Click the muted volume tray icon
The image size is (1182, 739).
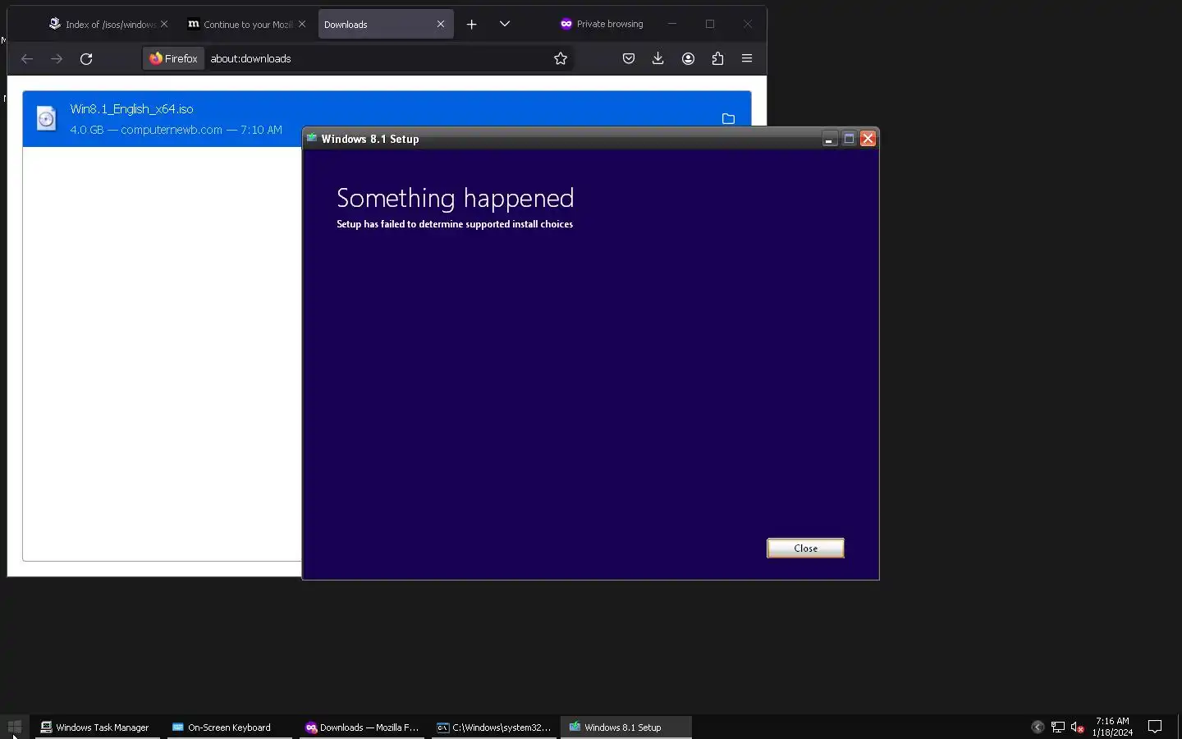coord(1078,727)
